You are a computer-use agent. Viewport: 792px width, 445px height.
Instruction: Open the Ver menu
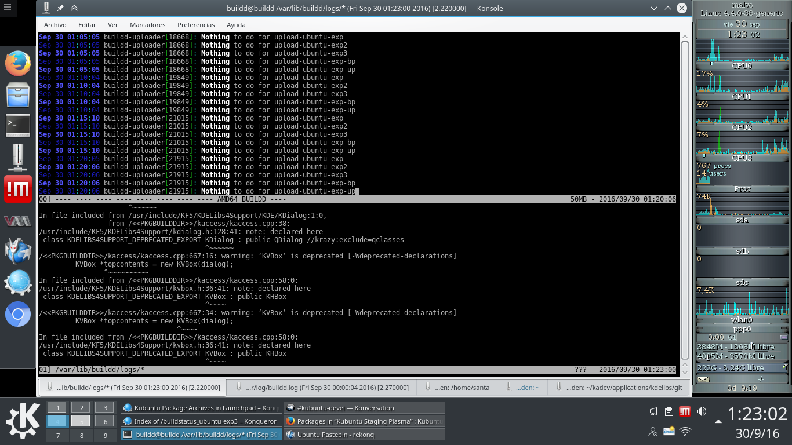pos(113,25)
